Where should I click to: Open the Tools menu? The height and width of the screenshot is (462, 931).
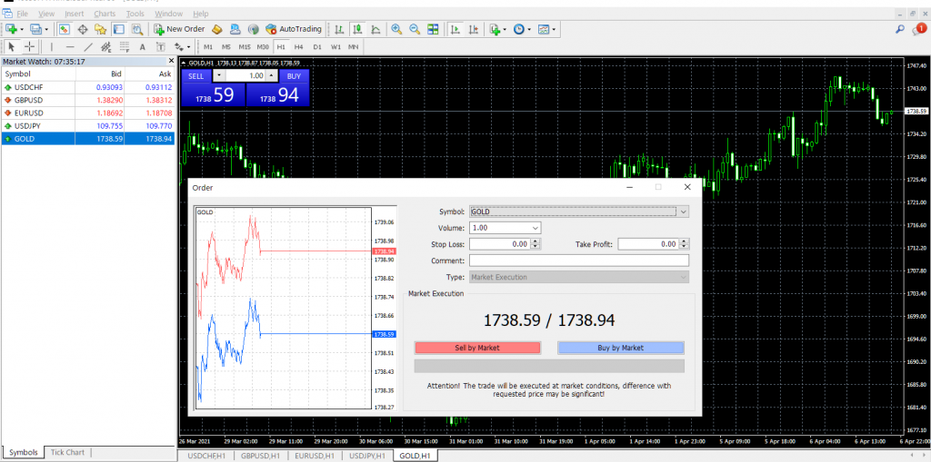[x=135, y=13]
